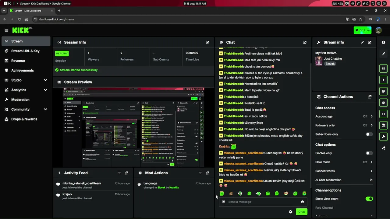Click the Just Chatting category thumbnail
Image resolution: width=390 pixels, height=219 pixels.
click(319, 61)
